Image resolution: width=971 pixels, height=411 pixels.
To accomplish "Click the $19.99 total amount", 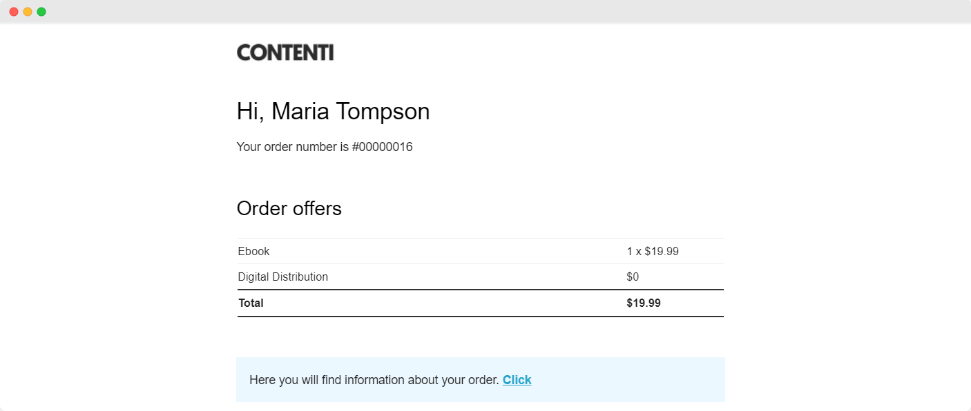I will point(644,303).
